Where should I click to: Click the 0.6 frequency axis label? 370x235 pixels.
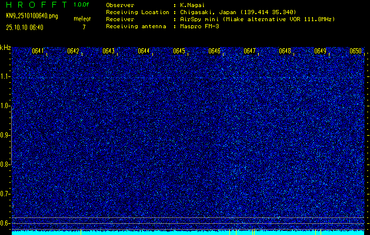[x=5, y=223]
